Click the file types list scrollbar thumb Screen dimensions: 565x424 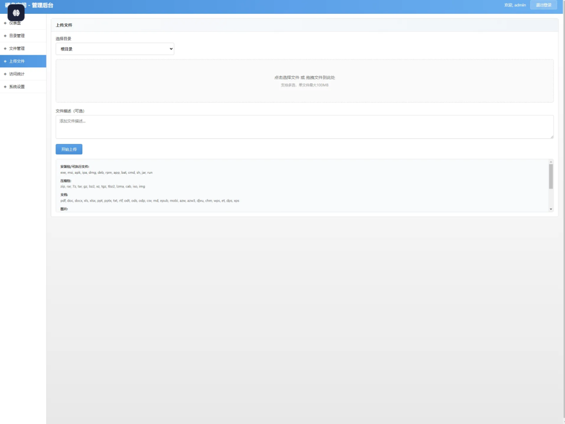(x=551, y=176)
